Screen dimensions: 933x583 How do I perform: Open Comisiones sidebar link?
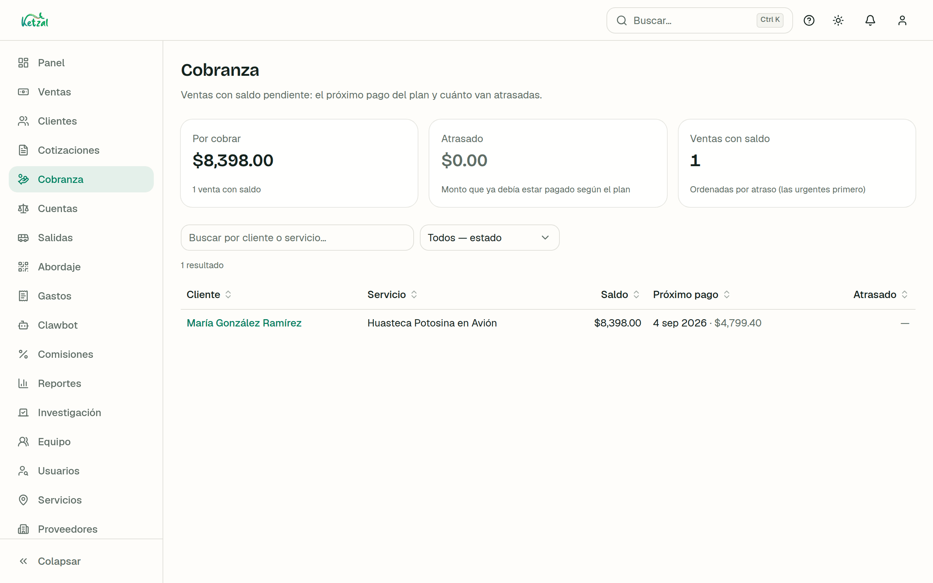(81, 354)
